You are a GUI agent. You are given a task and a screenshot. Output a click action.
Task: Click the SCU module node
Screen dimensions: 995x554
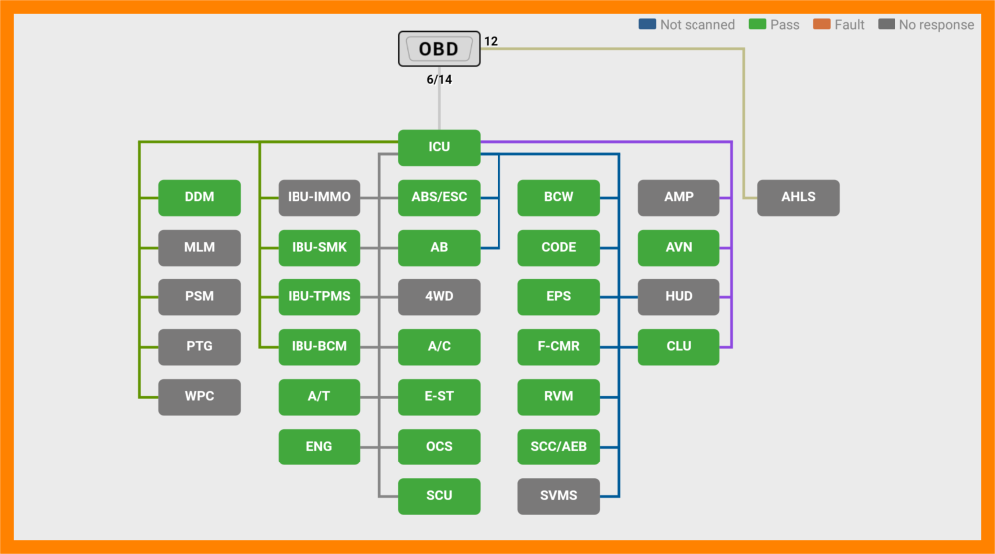pos(439,496)
